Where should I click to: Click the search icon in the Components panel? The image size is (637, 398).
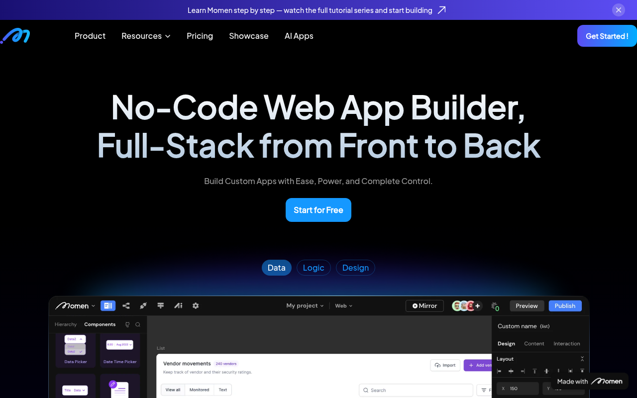pos(138,324)
